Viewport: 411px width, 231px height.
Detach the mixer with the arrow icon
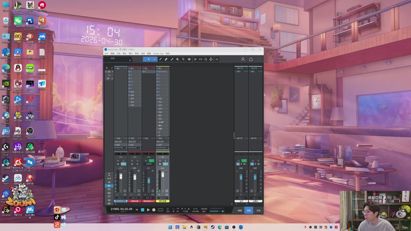click(x=111, y=68)
